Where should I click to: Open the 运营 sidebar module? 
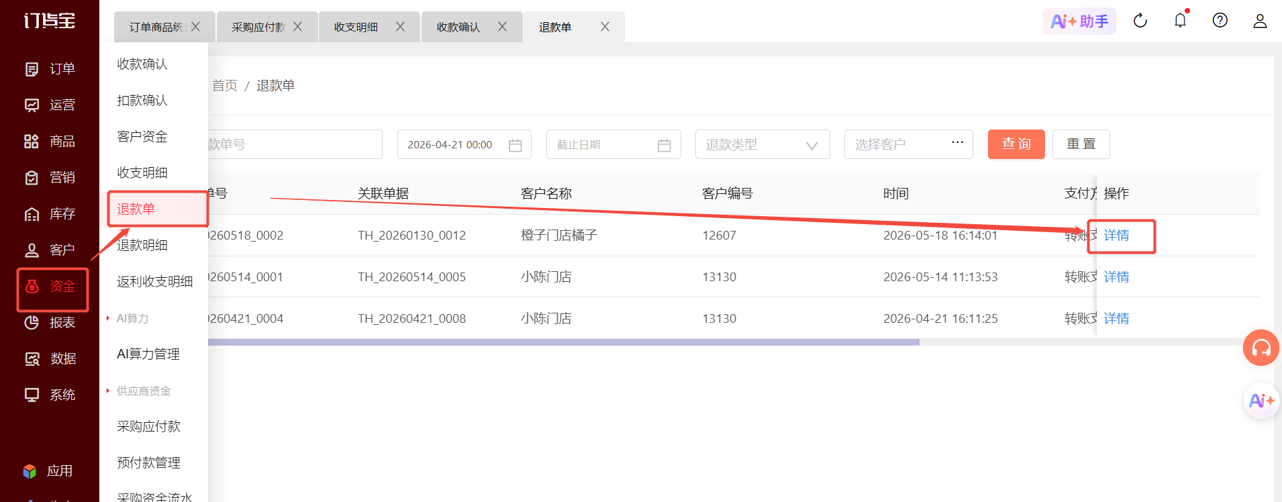point(50,105)
